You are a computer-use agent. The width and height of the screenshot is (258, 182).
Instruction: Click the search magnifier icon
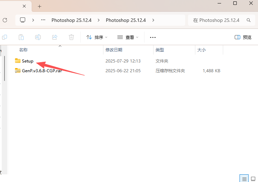click(x=249, y=20)
